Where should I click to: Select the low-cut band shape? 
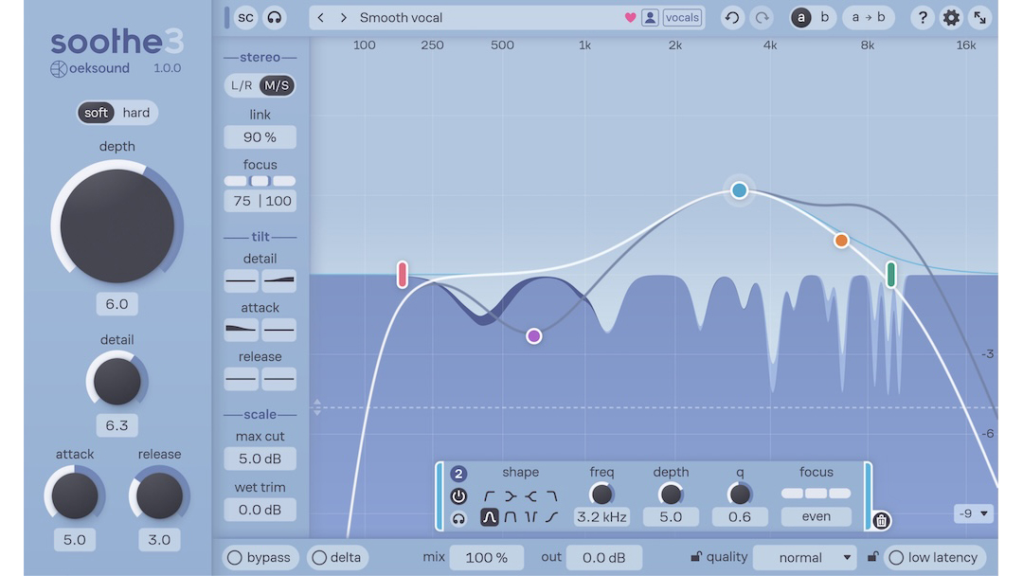[490, 496]
